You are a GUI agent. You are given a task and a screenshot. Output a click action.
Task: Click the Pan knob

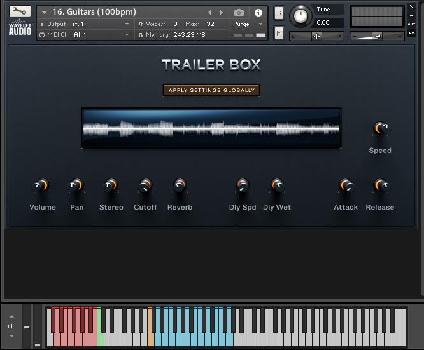pos(76,185)
